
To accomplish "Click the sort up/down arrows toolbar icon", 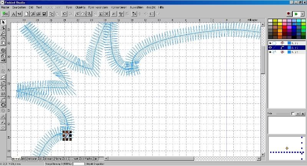I will (134, 14).
